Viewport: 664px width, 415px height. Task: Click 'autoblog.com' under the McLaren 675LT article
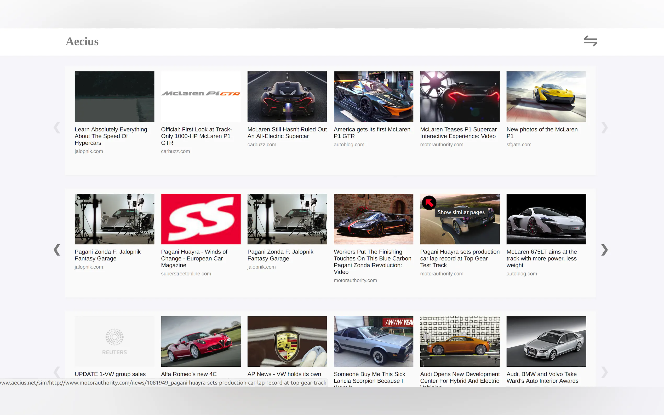(x=522, y=274)
